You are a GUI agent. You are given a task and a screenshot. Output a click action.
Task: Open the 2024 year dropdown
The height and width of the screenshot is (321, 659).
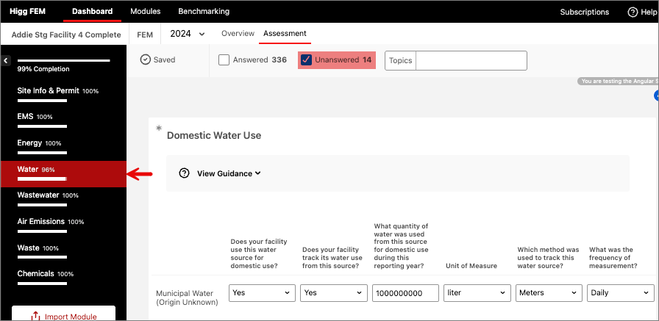pyautogui.click(x=188, y=34)
